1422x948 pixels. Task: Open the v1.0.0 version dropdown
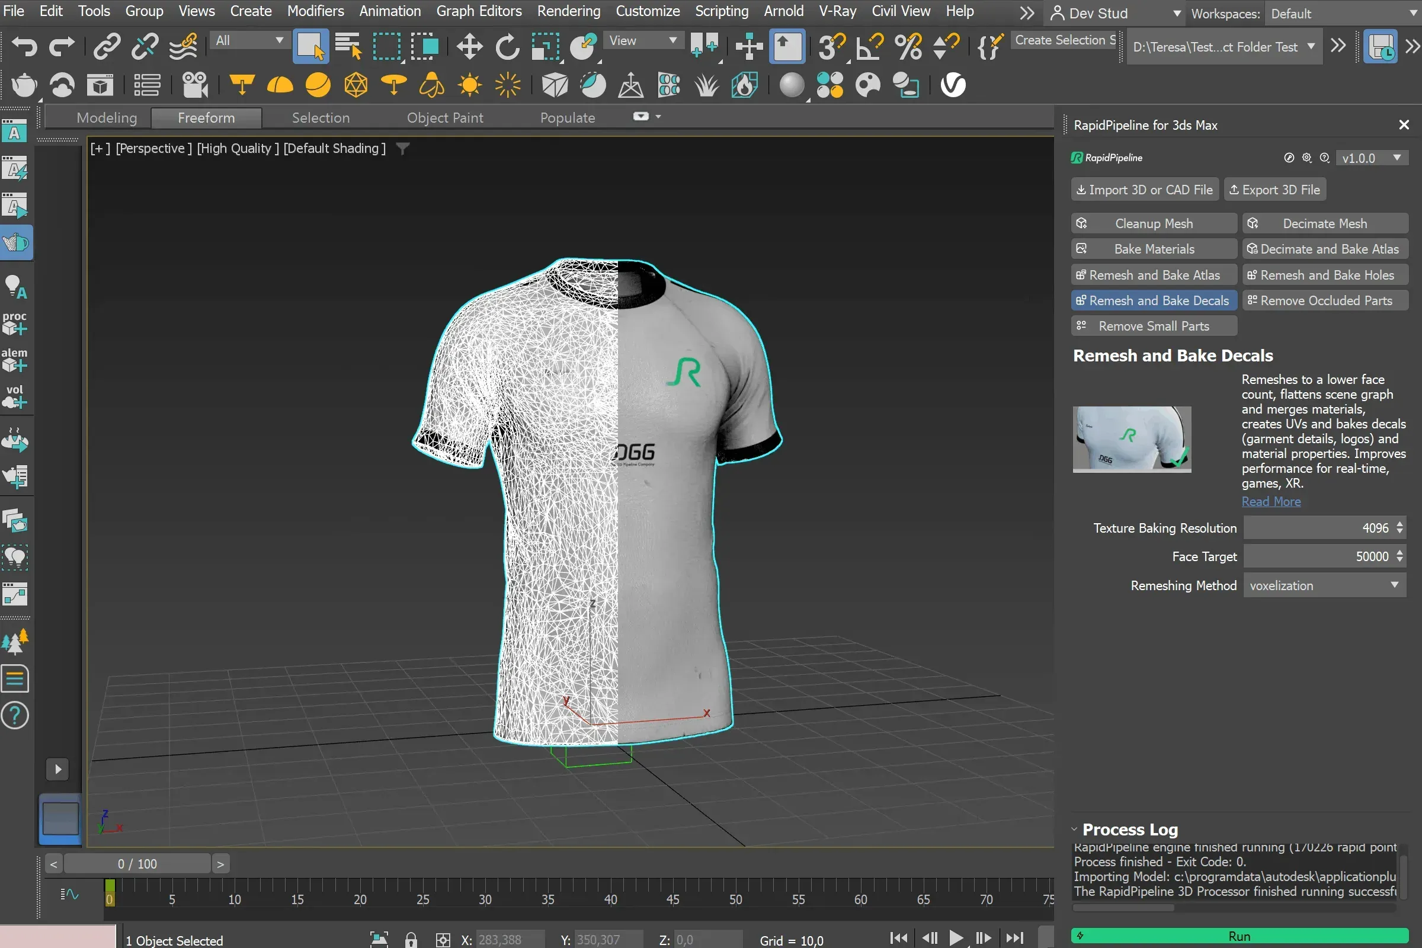[x=1371, y=158]
